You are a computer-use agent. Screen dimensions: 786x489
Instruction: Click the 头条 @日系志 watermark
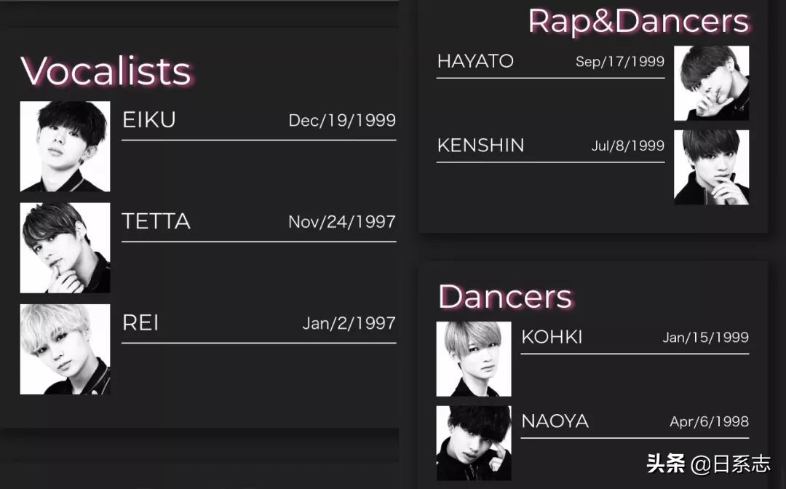coord(708,464)
